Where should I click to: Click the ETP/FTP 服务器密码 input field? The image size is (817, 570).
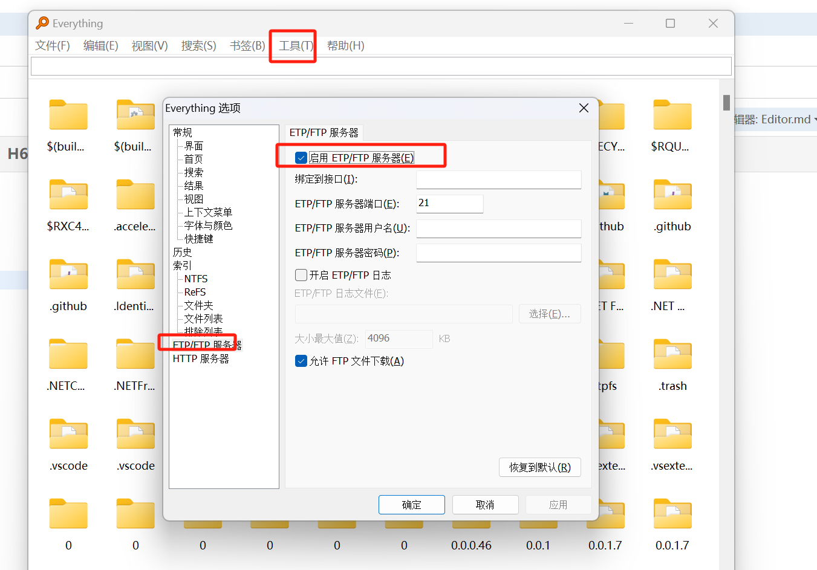(x=499, y=253)
